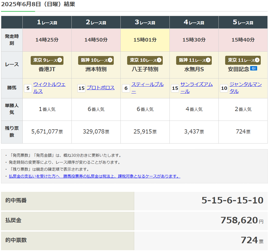Click race name 香港JT

[x=47, y=69]
